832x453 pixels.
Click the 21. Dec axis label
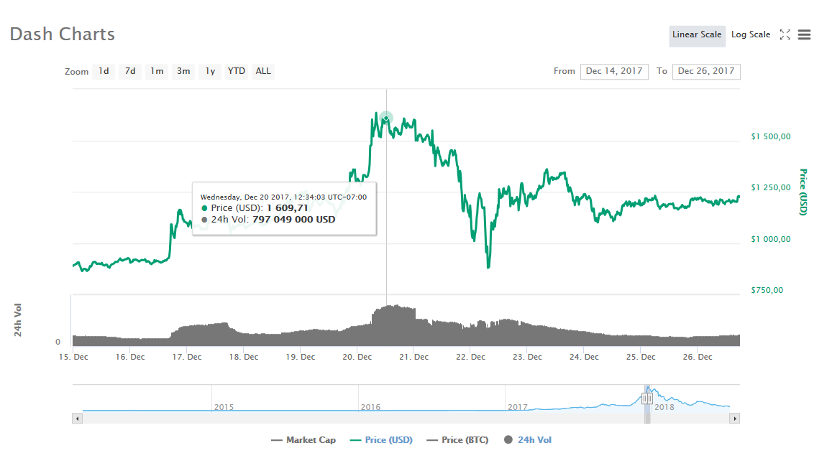tap(414, 357)
